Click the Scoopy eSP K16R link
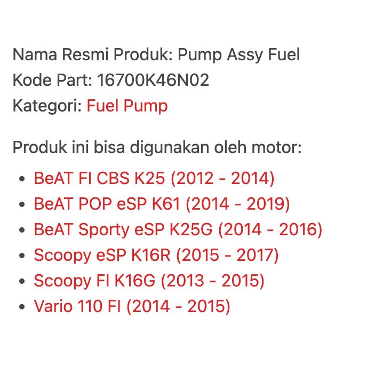Viewport: 367px width, 367px height. click(156, 255)
